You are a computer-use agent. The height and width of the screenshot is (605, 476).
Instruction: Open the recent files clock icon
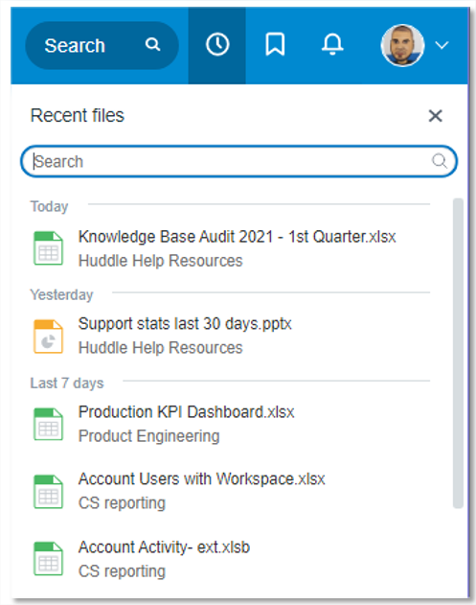217,45
